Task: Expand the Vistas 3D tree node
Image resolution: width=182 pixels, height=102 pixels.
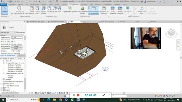Action: [4, 61]
